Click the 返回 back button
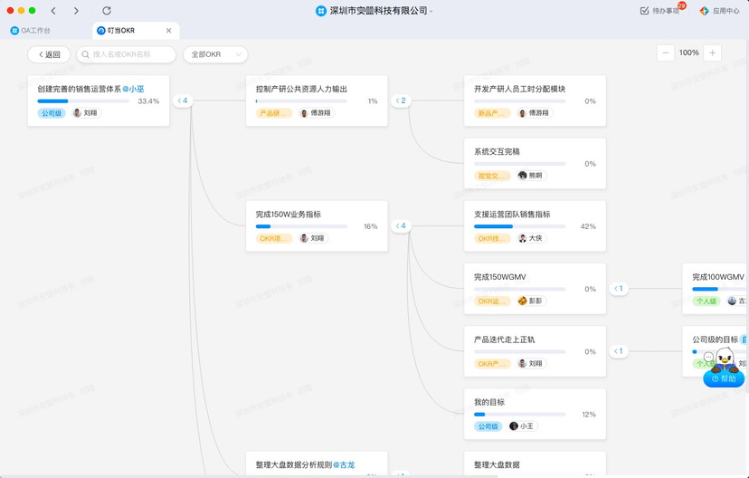 [x=49, y=54]
